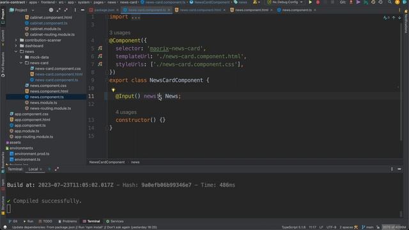This screenshot has width=409, height=230.
Task: Click collapse all icon in Project panel
Action: click(66, 10)
